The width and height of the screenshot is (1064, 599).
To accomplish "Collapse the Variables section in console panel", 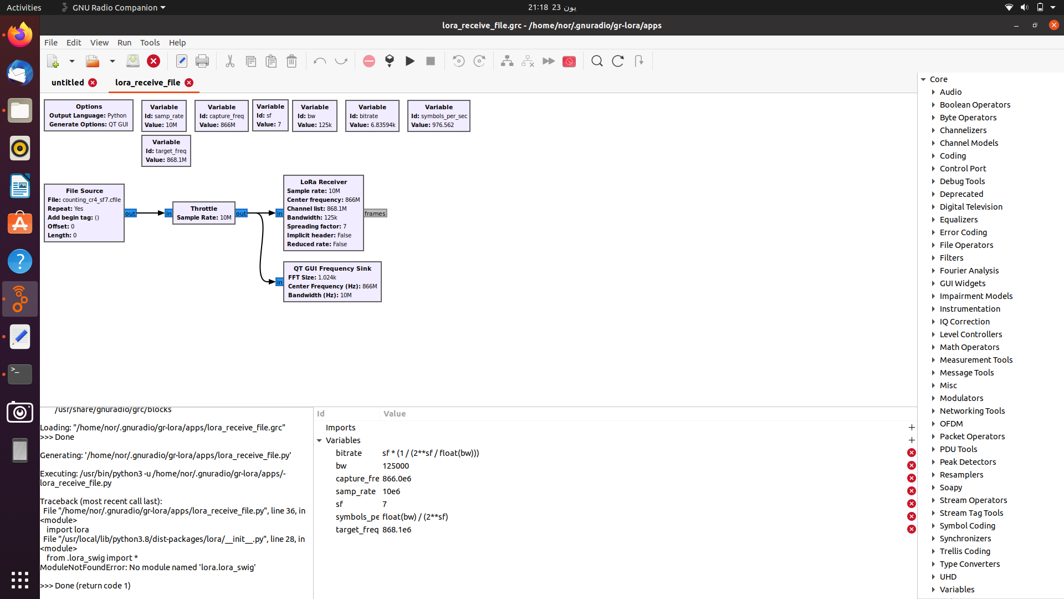I will (x=319, y=440).
